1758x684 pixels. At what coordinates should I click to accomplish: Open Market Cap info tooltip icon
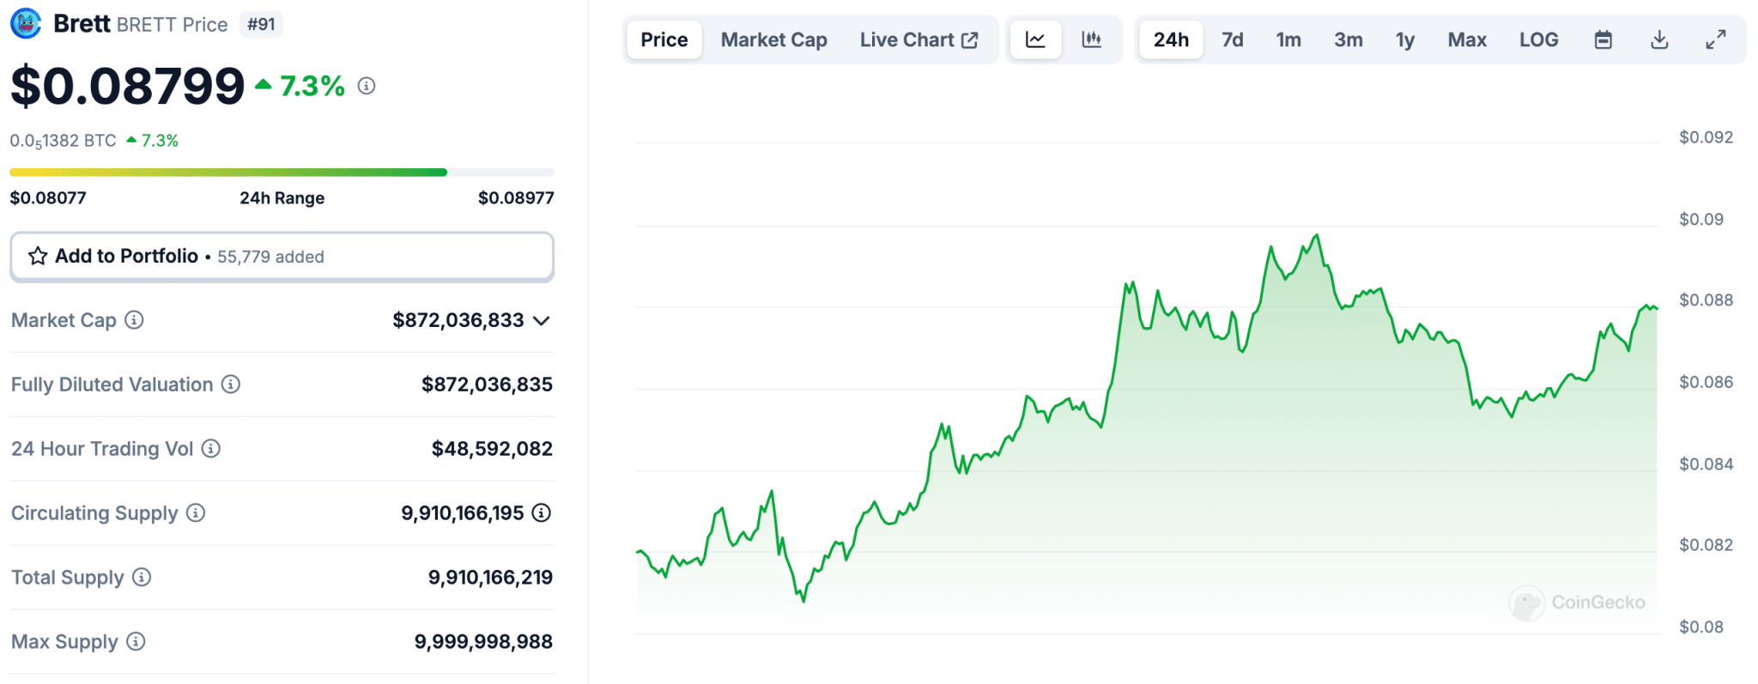pos(134,320)
